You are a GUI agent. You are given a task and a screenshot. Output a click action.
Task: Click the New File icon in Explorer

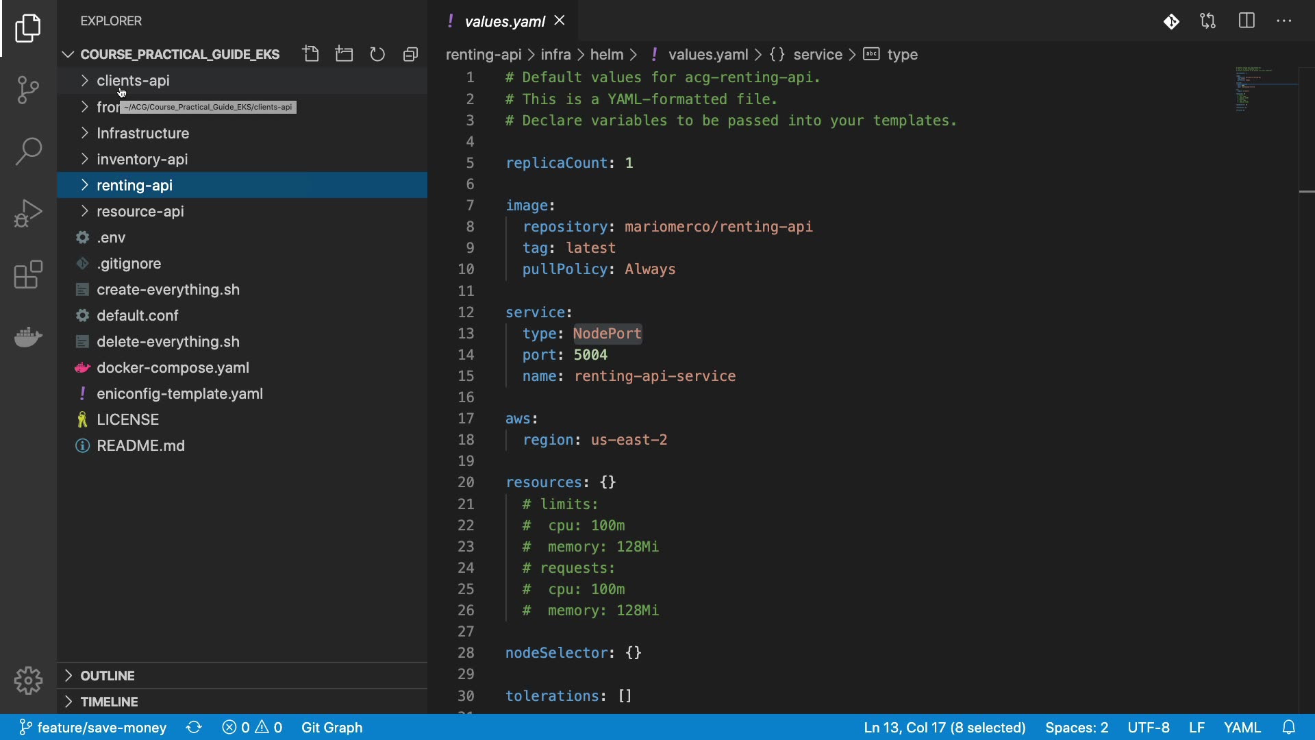(x=311, y=54)
